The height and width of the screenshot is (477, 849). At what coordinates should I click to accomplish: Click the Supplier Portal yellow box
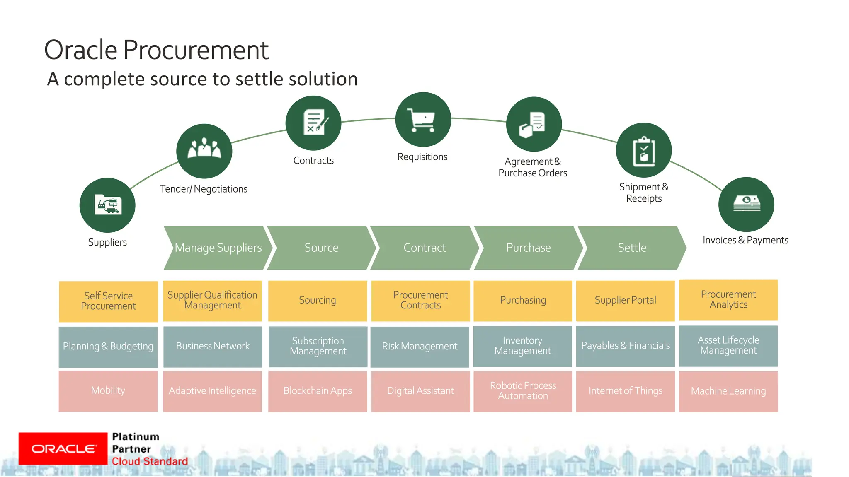point(625,300)
